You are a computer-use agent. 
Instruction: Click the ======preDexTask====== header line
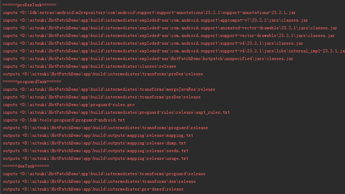[30, 5]
